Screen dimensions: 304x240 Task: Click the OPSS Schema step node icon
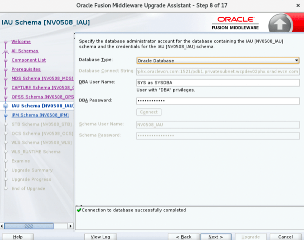click(x=6, y=97)
